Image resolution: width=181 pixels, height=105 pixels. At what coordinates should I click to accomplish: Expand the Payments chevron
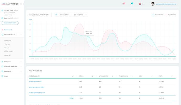21,71
